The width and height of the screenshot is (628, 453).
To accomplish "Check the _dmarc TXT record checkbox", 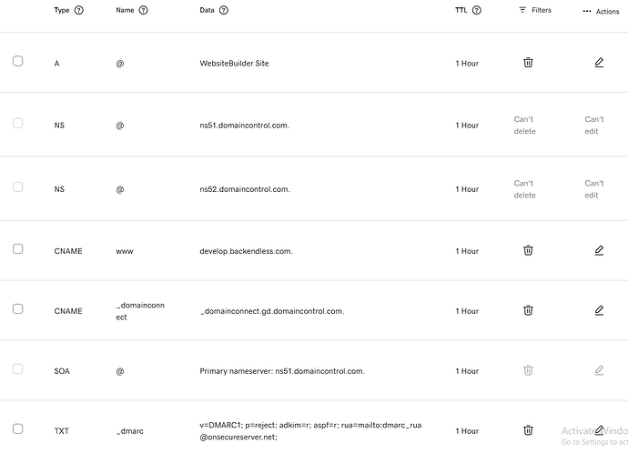I will 17,429.
